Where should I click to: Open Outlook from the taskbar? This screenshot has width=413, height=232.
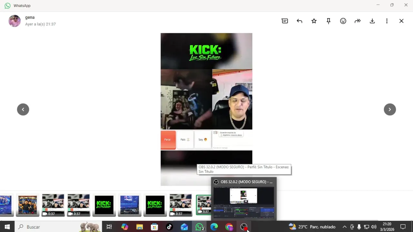point(184,227)
